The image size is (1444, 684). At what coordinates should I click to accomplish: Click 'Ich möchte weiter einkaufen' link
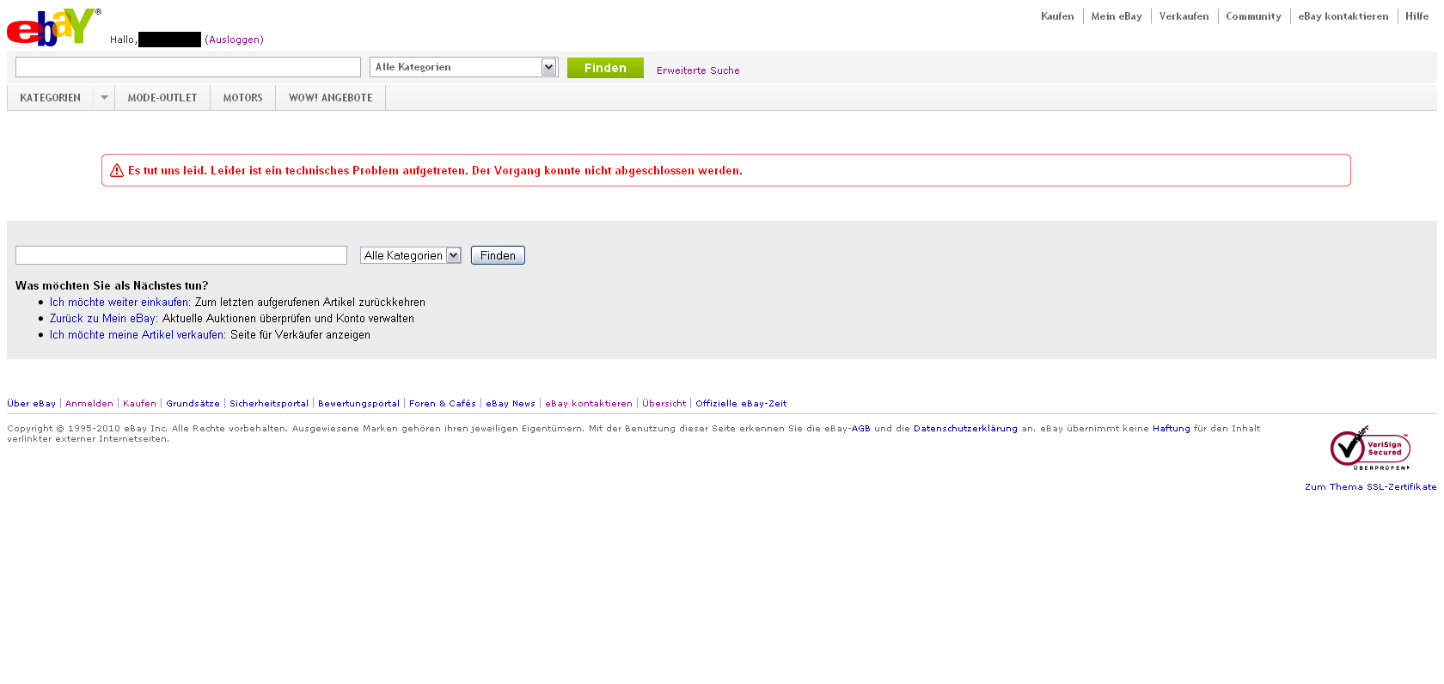tap(119, 302)
